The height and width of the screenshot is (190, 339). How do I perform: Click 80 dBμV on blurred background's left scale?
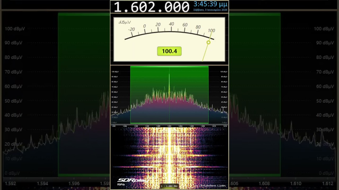[x=14, y=57]
